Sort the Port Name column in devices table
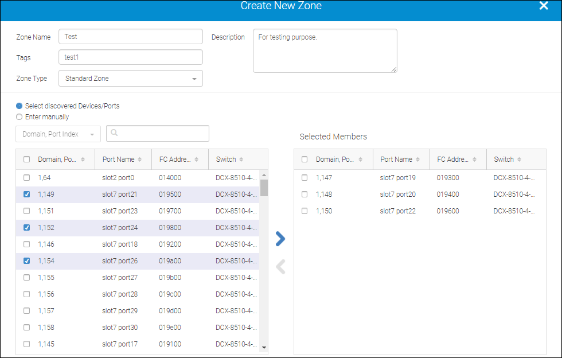 [140, 159]
